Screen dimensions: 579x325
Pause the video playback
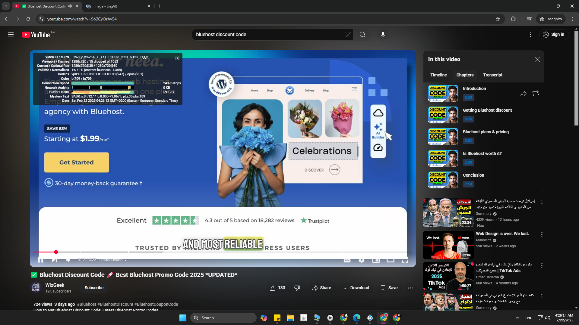(x=41, y=260)
